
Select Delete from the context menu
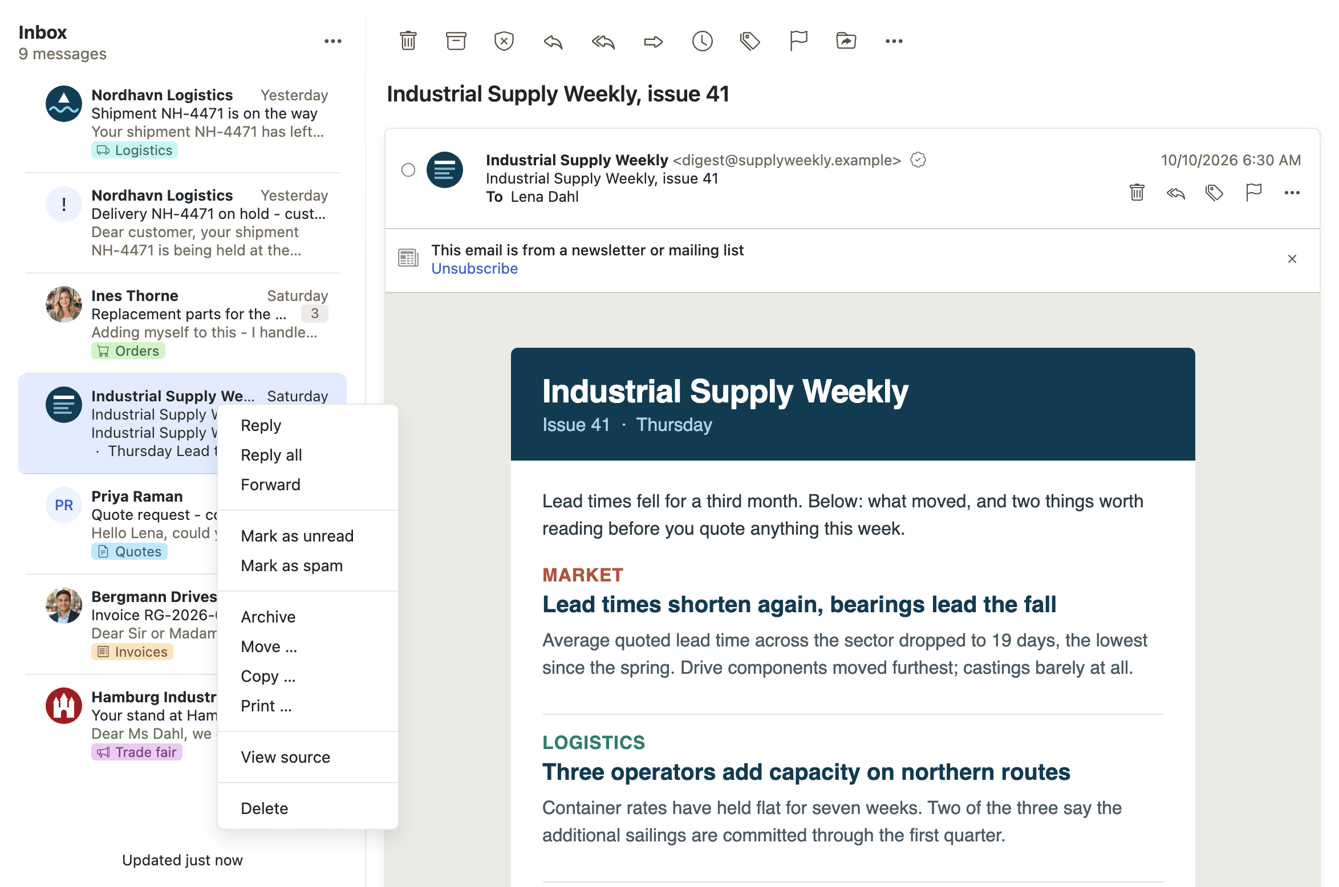coord(308,808)
